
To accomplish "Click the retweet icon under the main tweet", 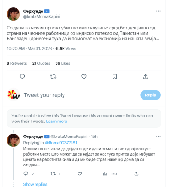I will click(53, 77).
